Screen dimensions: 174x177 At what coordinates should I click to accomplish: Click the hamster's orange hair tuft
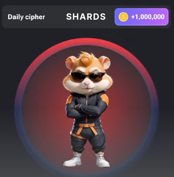(87, 59)
